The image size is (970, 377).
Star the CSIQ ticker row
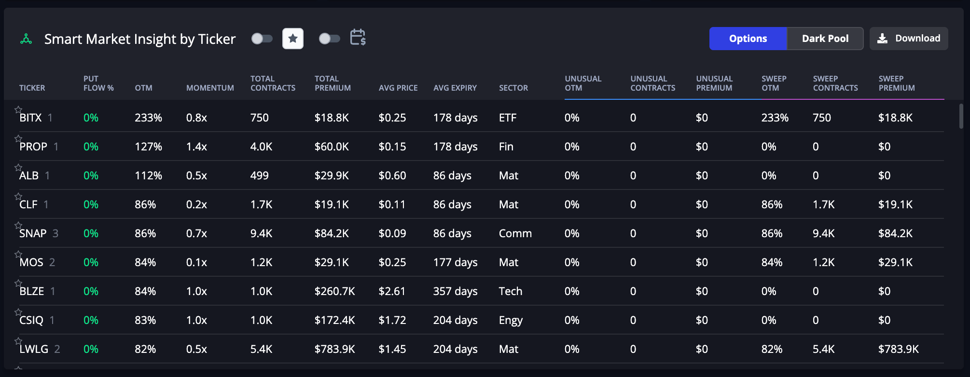point(18,312)
